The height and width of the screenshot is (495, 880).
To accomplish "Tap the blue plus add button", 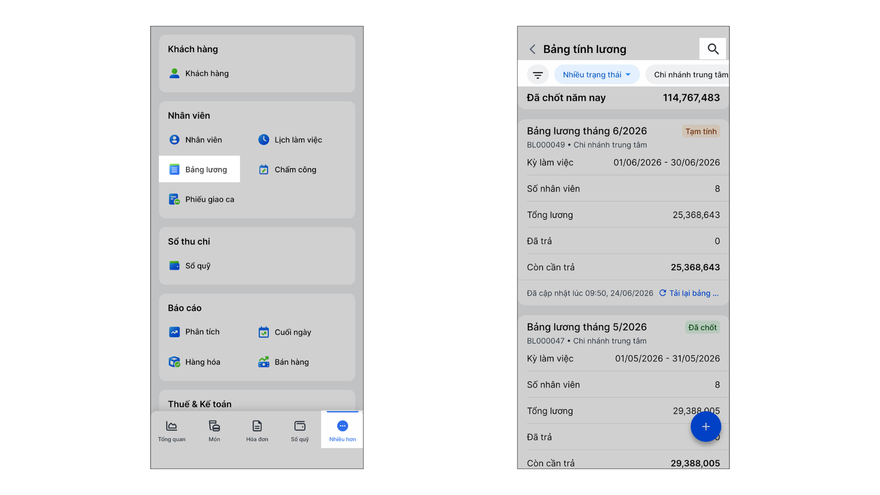I will tap(706, 427).
